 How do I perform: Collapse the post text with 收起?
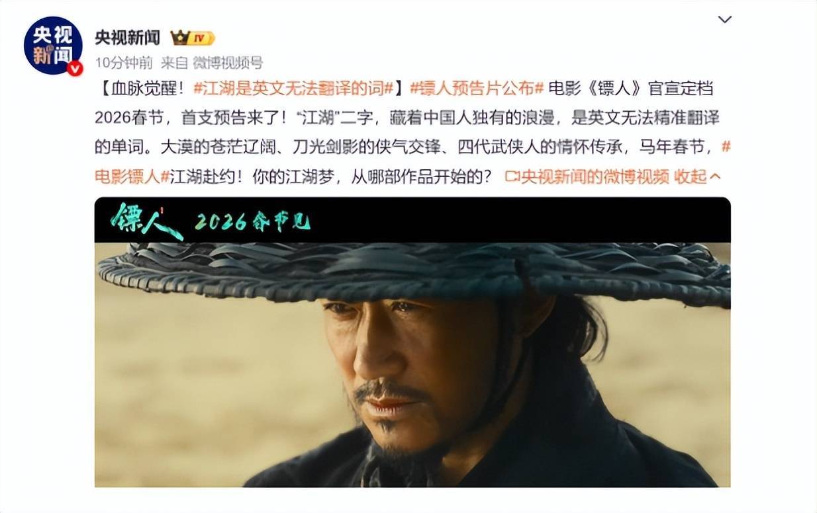pyautogui.click(x=690, y=177)
